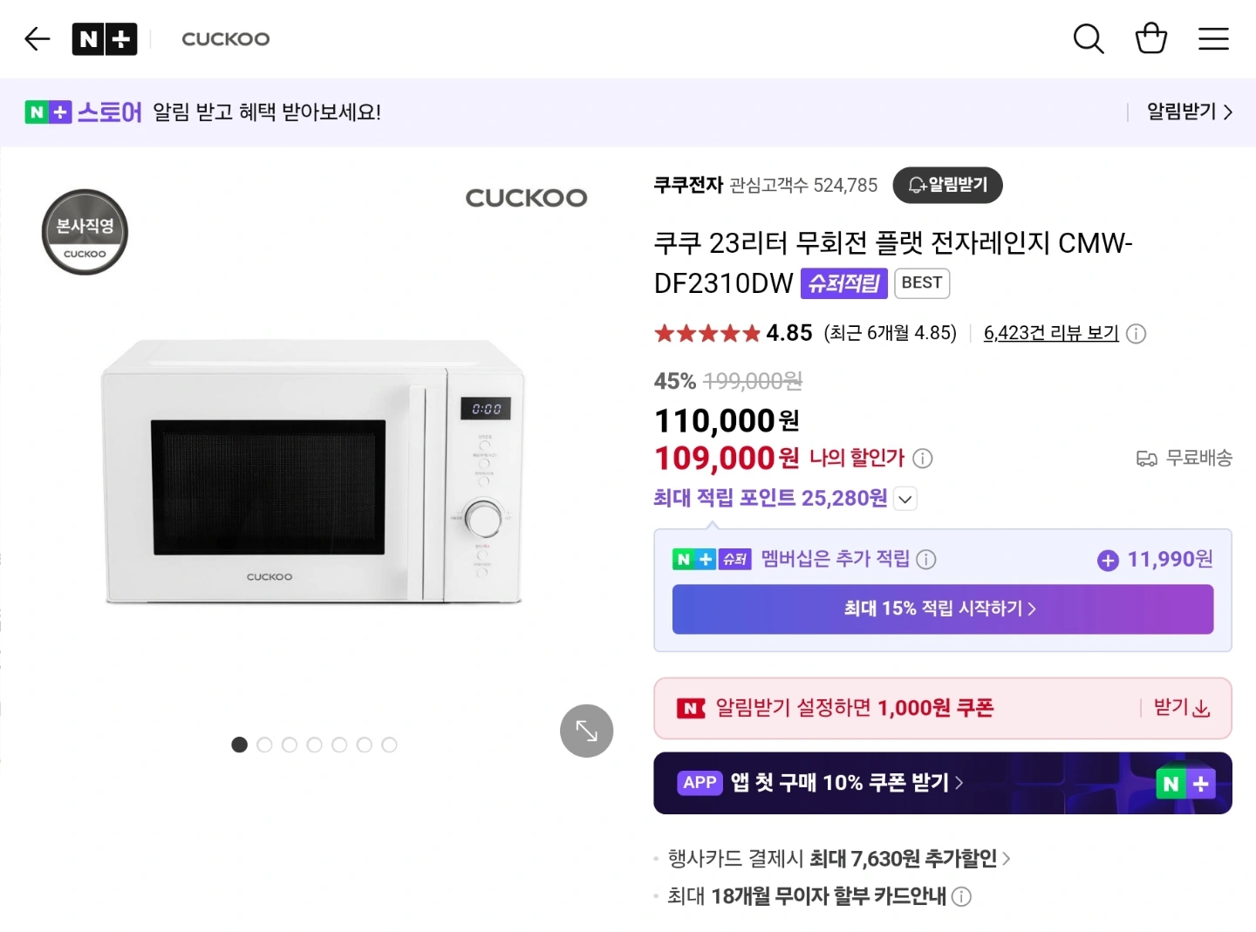
Task: Select the second carousel dot
Action: 264,745
